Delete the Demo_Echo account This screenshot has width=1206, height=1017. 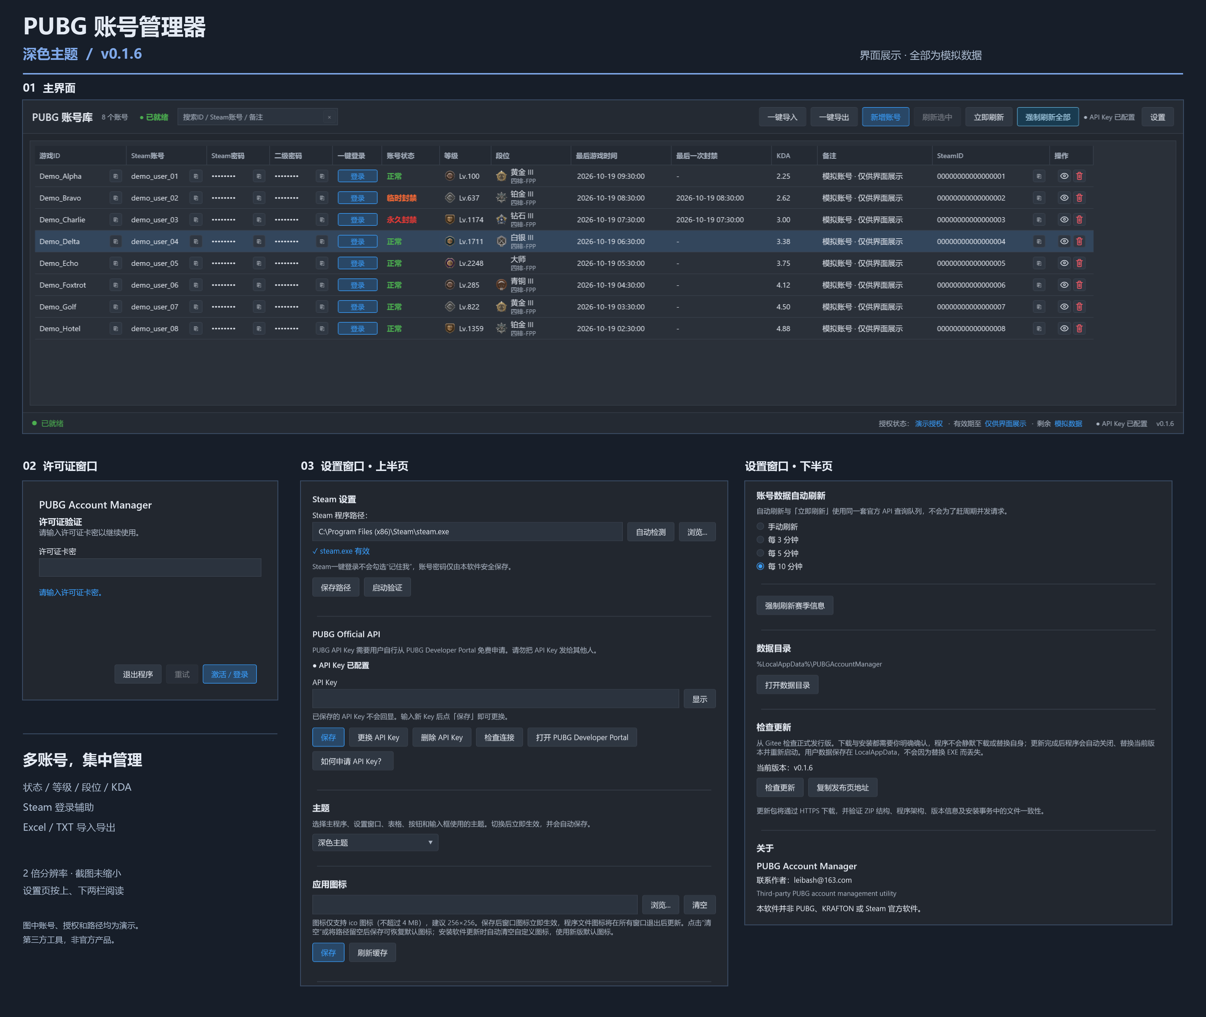1079,264
